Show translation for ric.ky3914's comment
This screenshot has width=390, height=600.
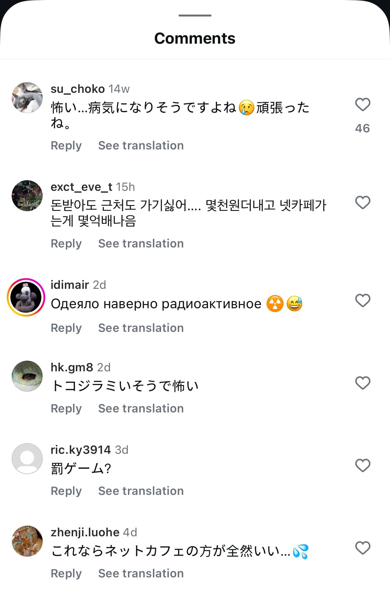tap(141, 491)
